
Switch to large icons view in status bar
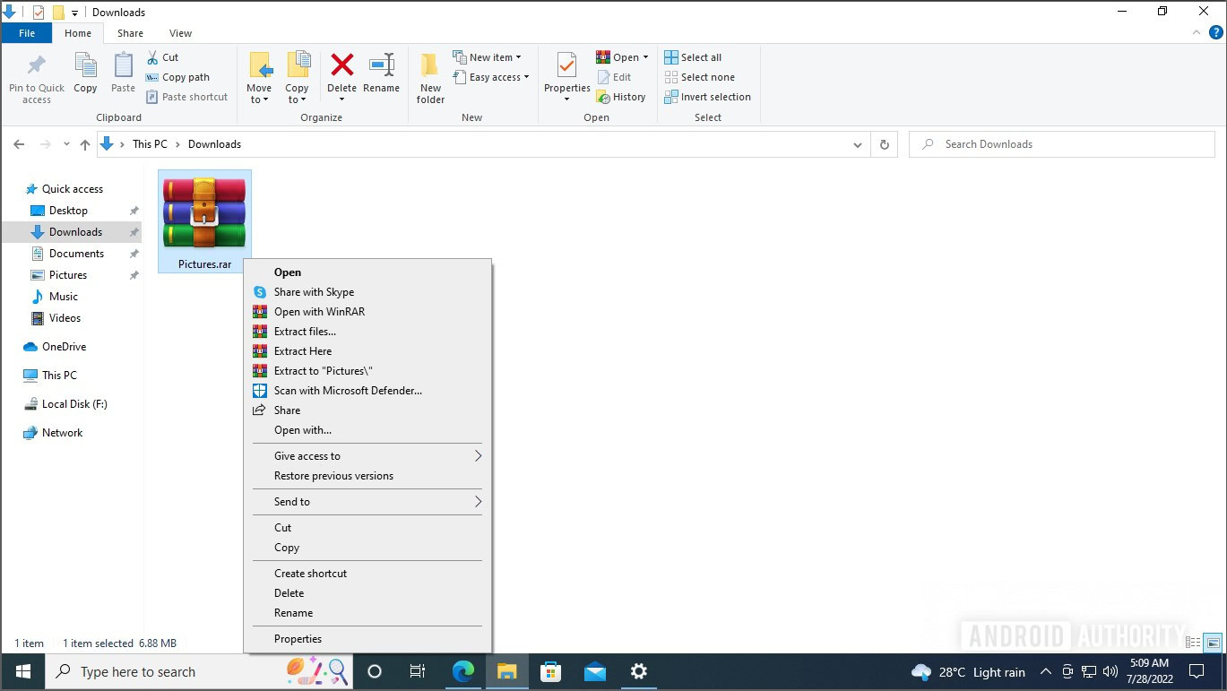pyautogui.click(x=1213, y=643)
